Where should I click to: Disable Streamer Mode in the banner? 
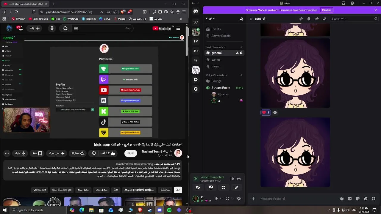[327, 10]
